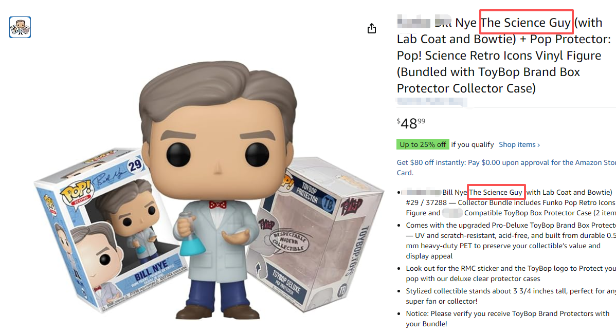Click highlighted The Science Guy in the title

[526, 23]
